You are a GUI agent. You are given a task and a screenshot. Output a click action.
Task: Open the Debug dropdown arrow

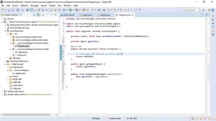point(67,10)
